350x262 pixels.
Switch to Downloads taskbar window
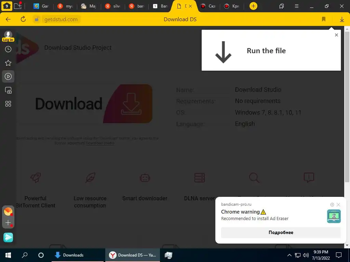coord(78,255)
